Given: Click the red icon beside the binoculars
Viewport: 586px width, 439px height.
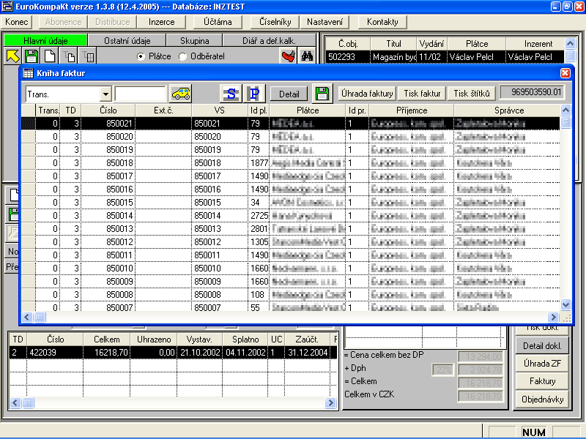Looking at the screenshot, I should coord(289,56).
